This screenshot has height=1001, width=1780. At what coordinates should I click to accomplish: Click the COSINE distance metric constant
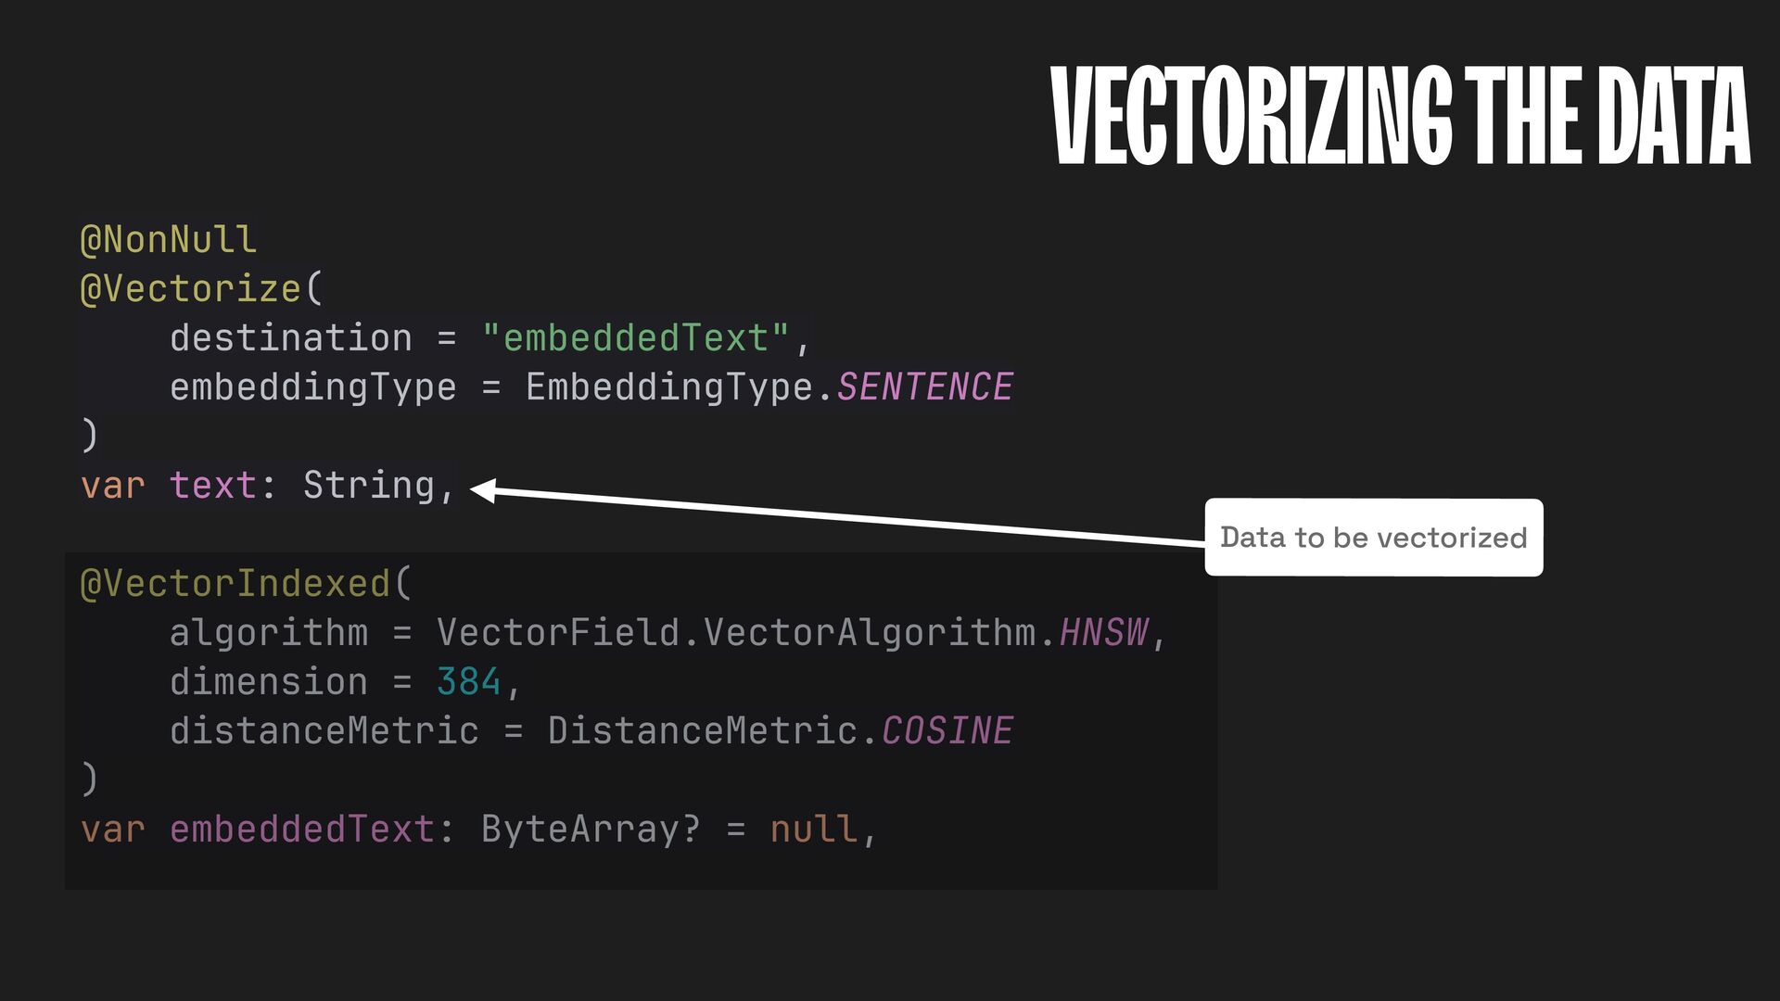click(947, 731)
